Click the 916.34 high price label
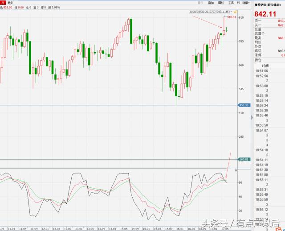 click(232, 17)
